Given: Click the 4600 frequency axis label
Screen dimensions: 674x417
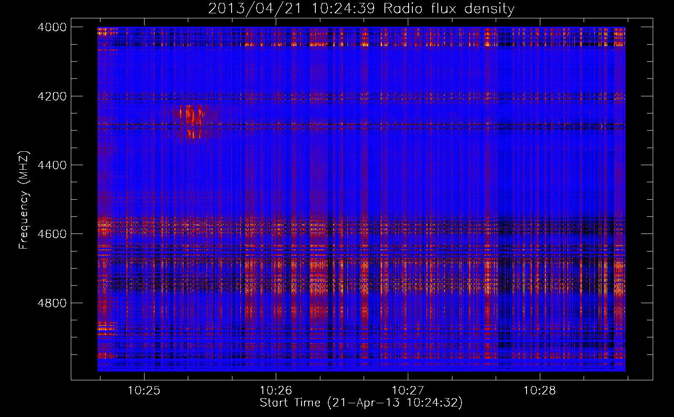Looking at the screenshot, I should (x=52, y=234).
